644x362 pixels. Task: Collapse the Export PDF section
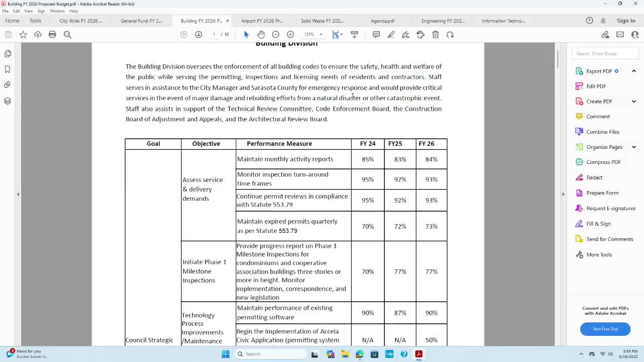click(x=634, y=71)
